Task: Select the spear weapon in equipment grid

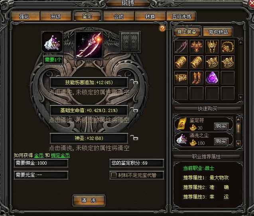Action: (181, 47)
